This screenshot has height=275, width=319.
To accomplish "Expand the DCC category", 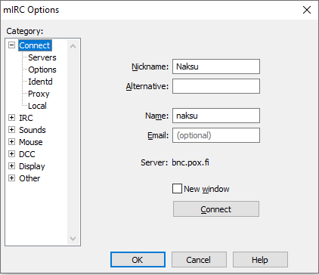I will (x=11, y=154).
